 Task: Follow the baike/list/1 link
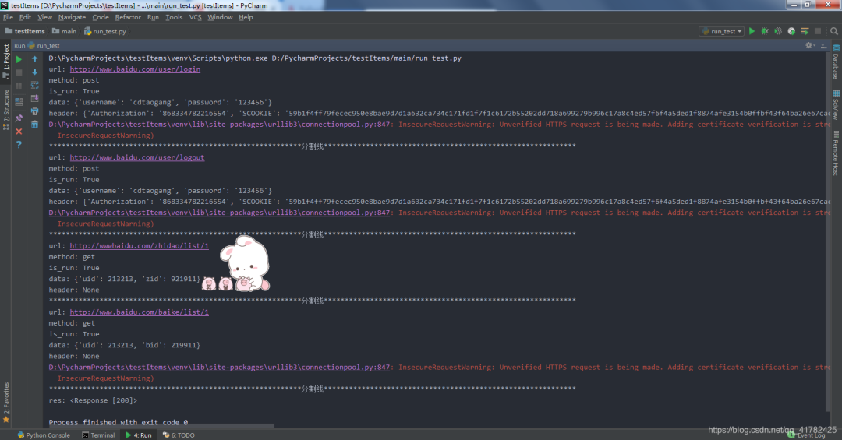(139, 312)
